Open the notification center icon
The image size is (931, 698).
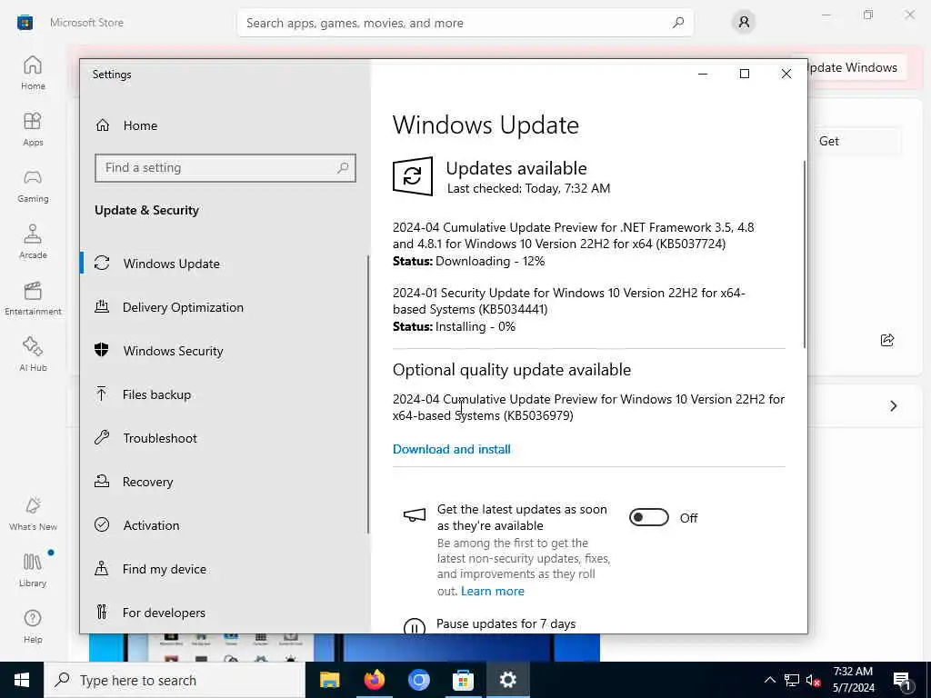(x=902, y=680)
